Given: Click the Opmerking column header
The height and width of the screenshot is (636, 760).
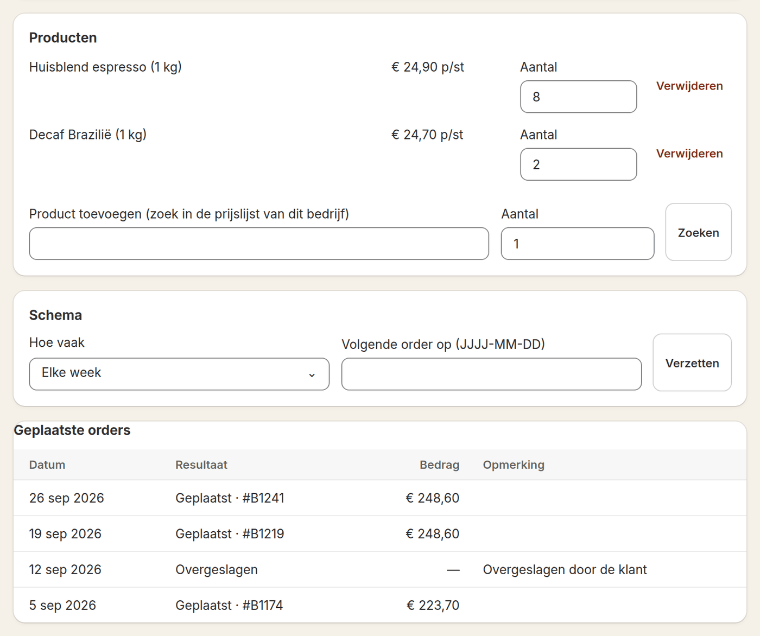Looking at the screenshot, I should (514, 465).
